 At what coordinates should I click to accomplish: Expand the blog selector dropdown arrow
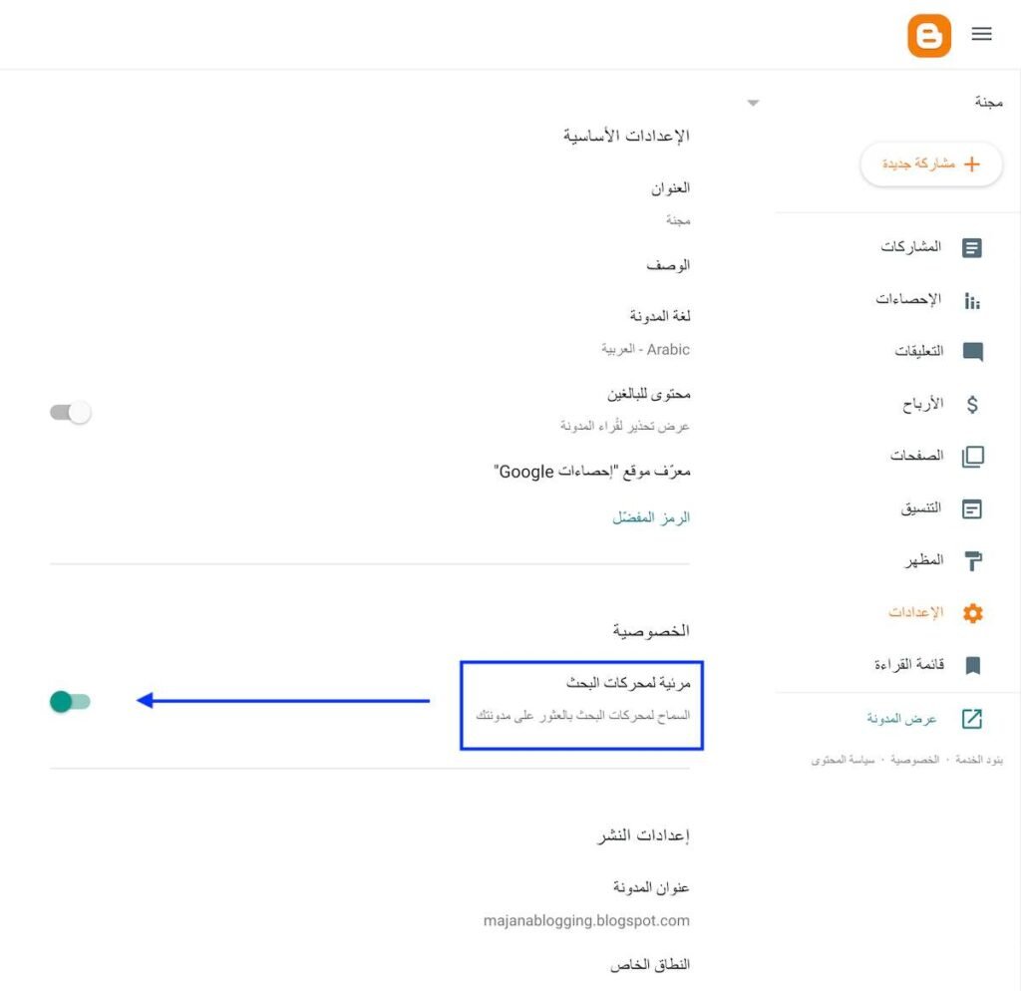(x=754, y=103)
